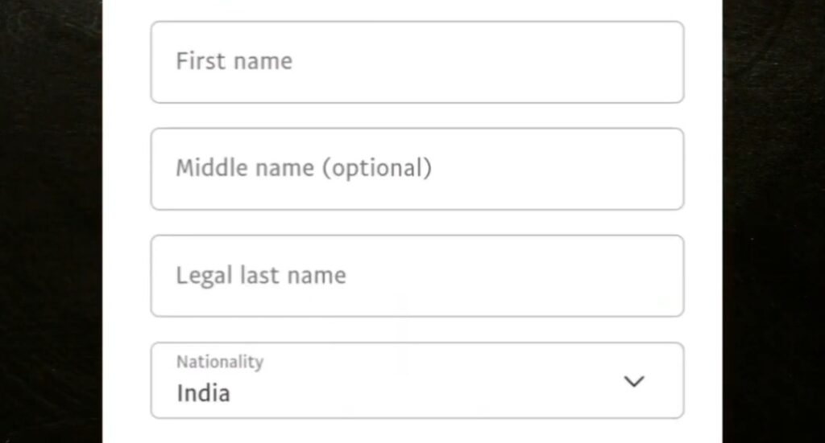Image resolution: width=825 pixels, height=443 pixels.
Task: Click white gap above the Nationality dropdown
Action: point(417,330)
